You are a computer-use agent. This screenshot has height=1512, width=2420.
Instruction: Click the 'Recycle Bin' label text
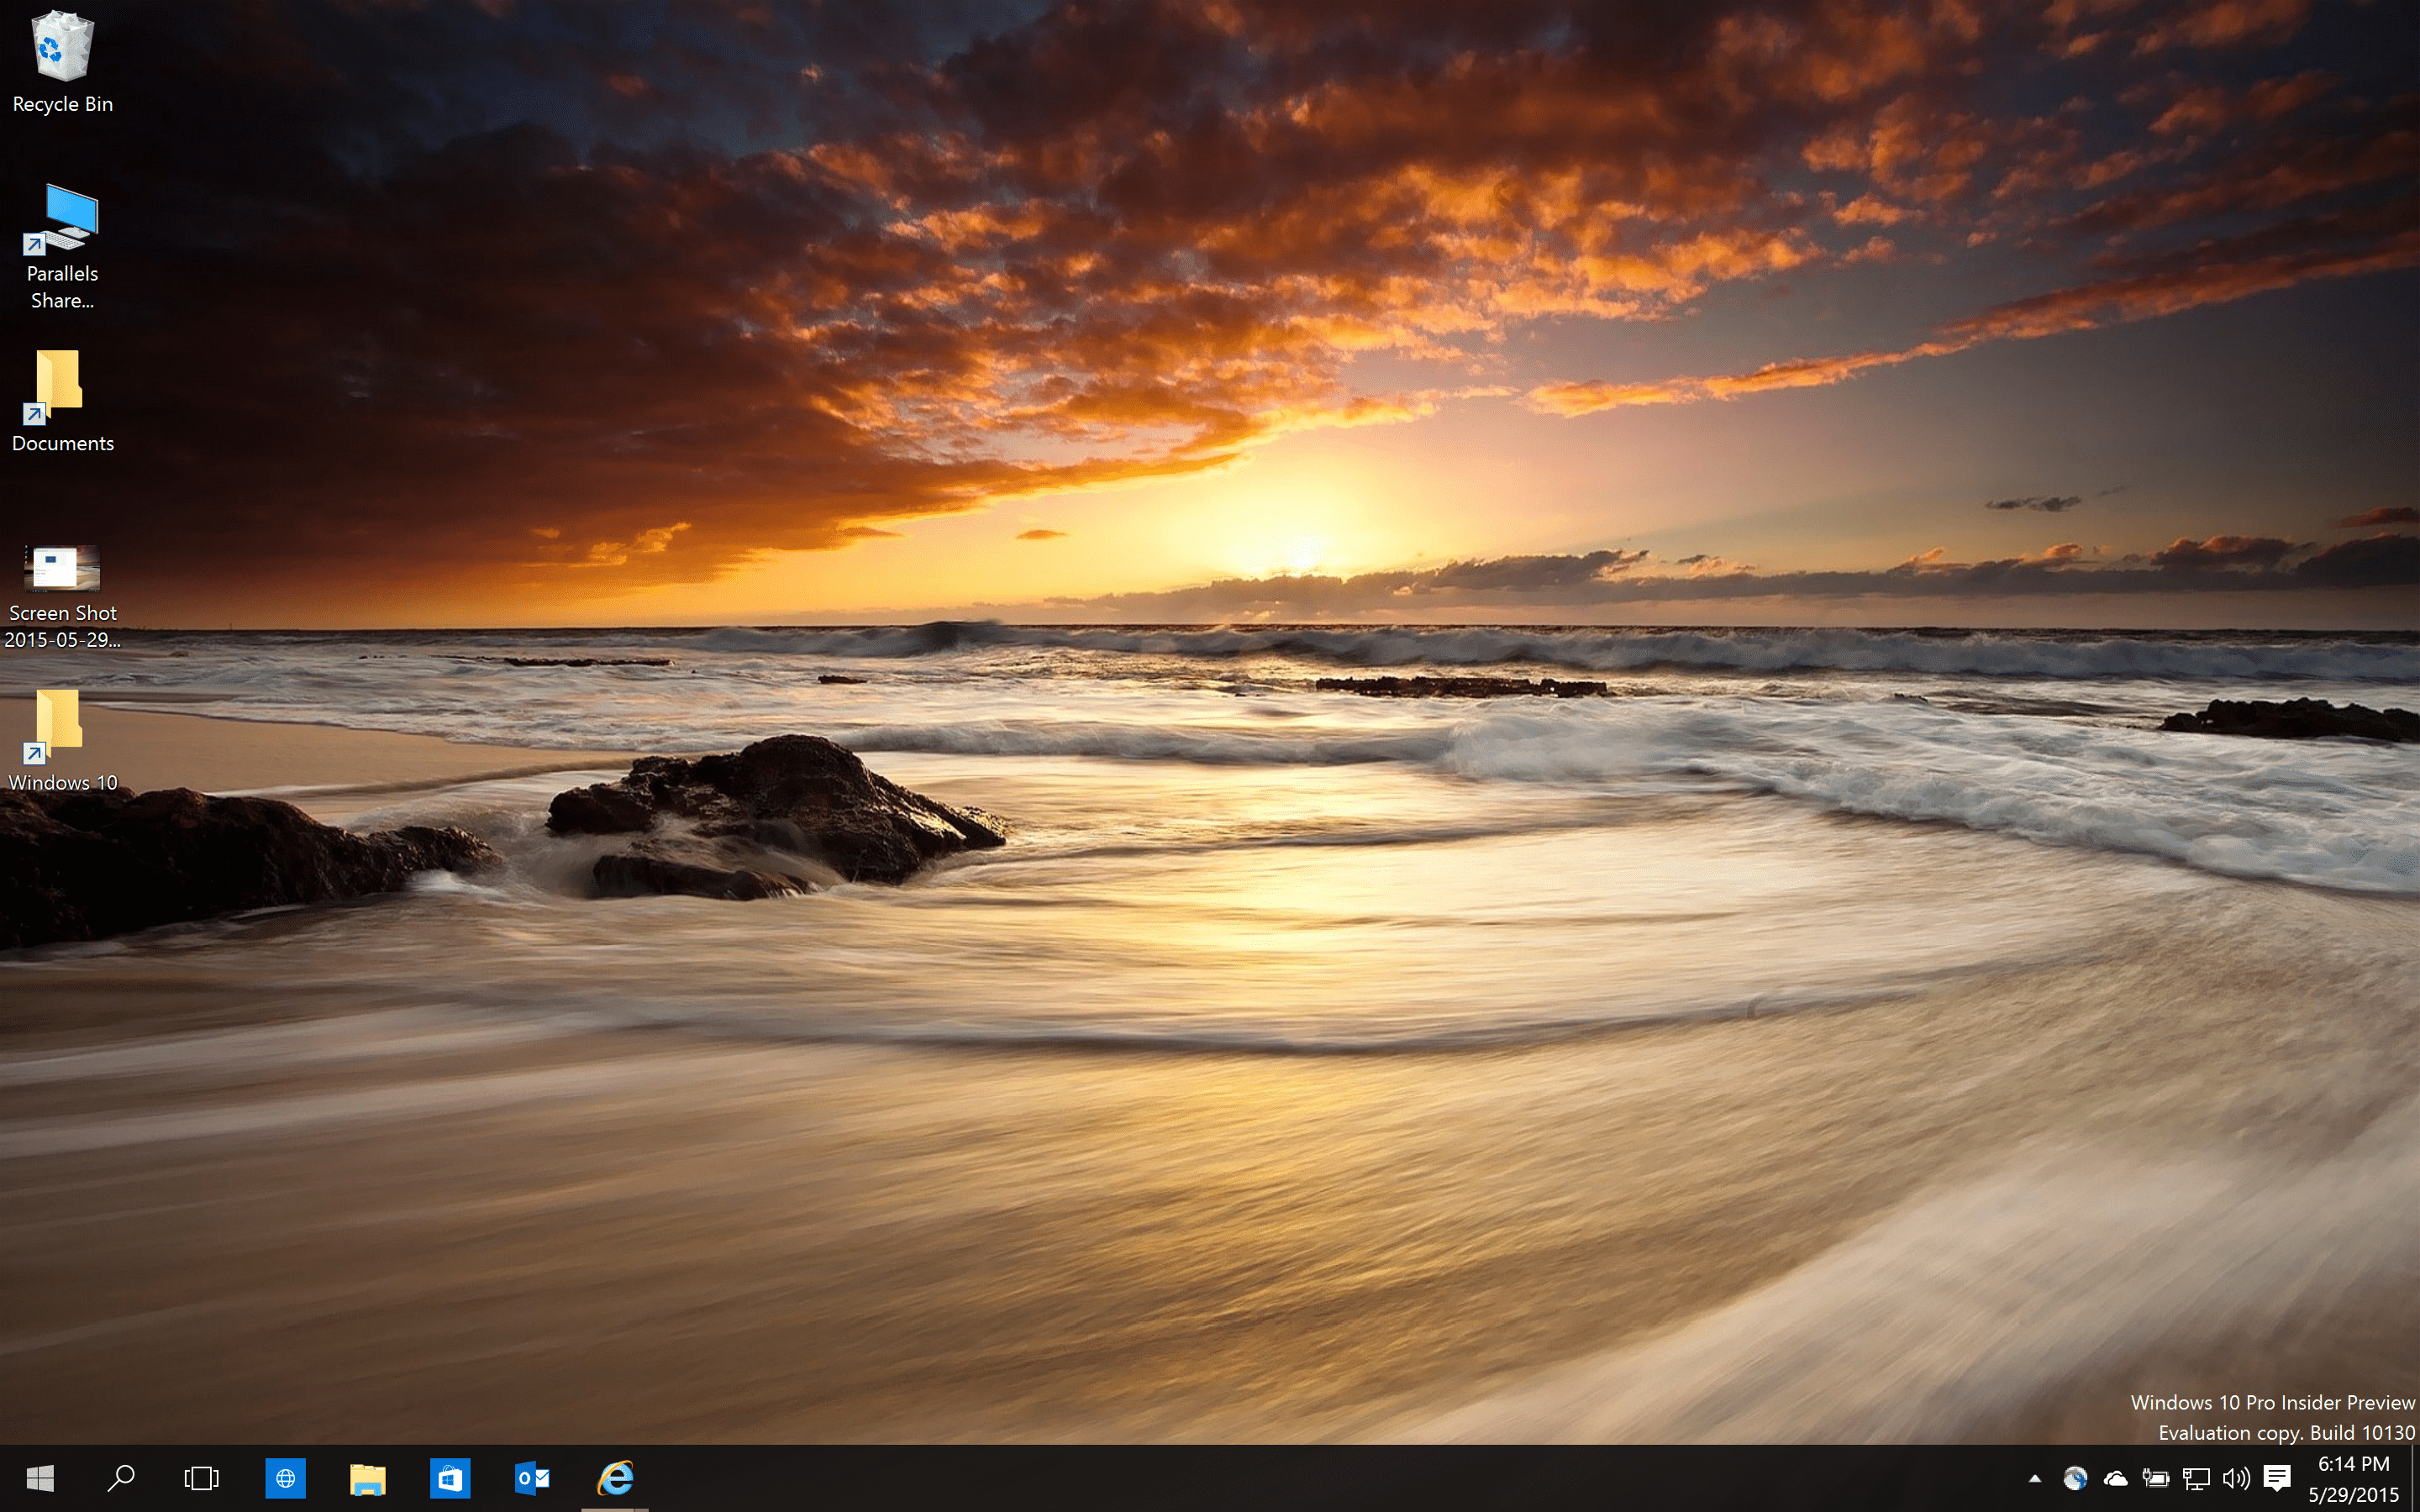[62, 104]
